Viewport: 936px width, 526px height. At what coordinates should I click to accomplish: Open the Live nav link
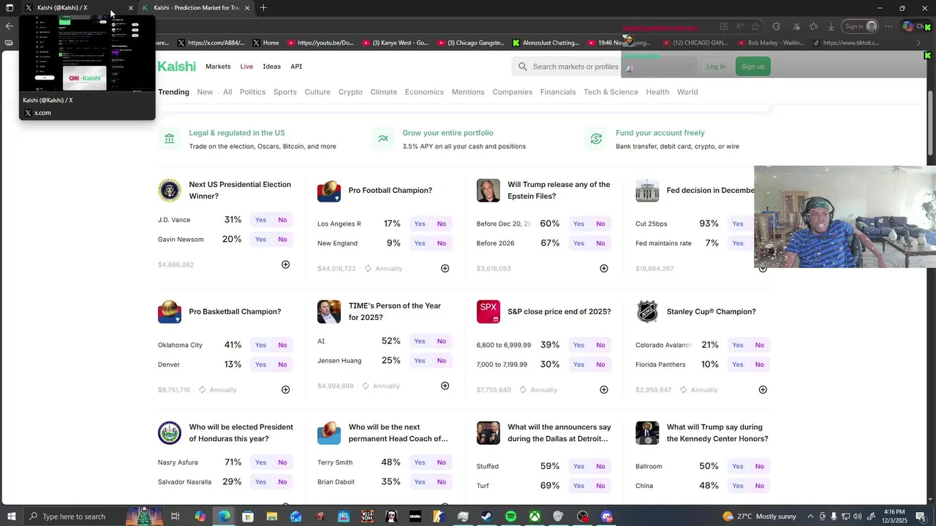(246, 66)
